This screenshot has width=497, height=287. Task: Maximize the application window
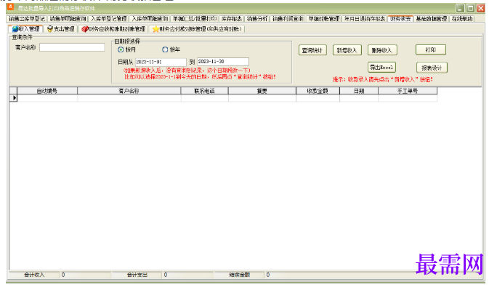(x=471, y=8)
